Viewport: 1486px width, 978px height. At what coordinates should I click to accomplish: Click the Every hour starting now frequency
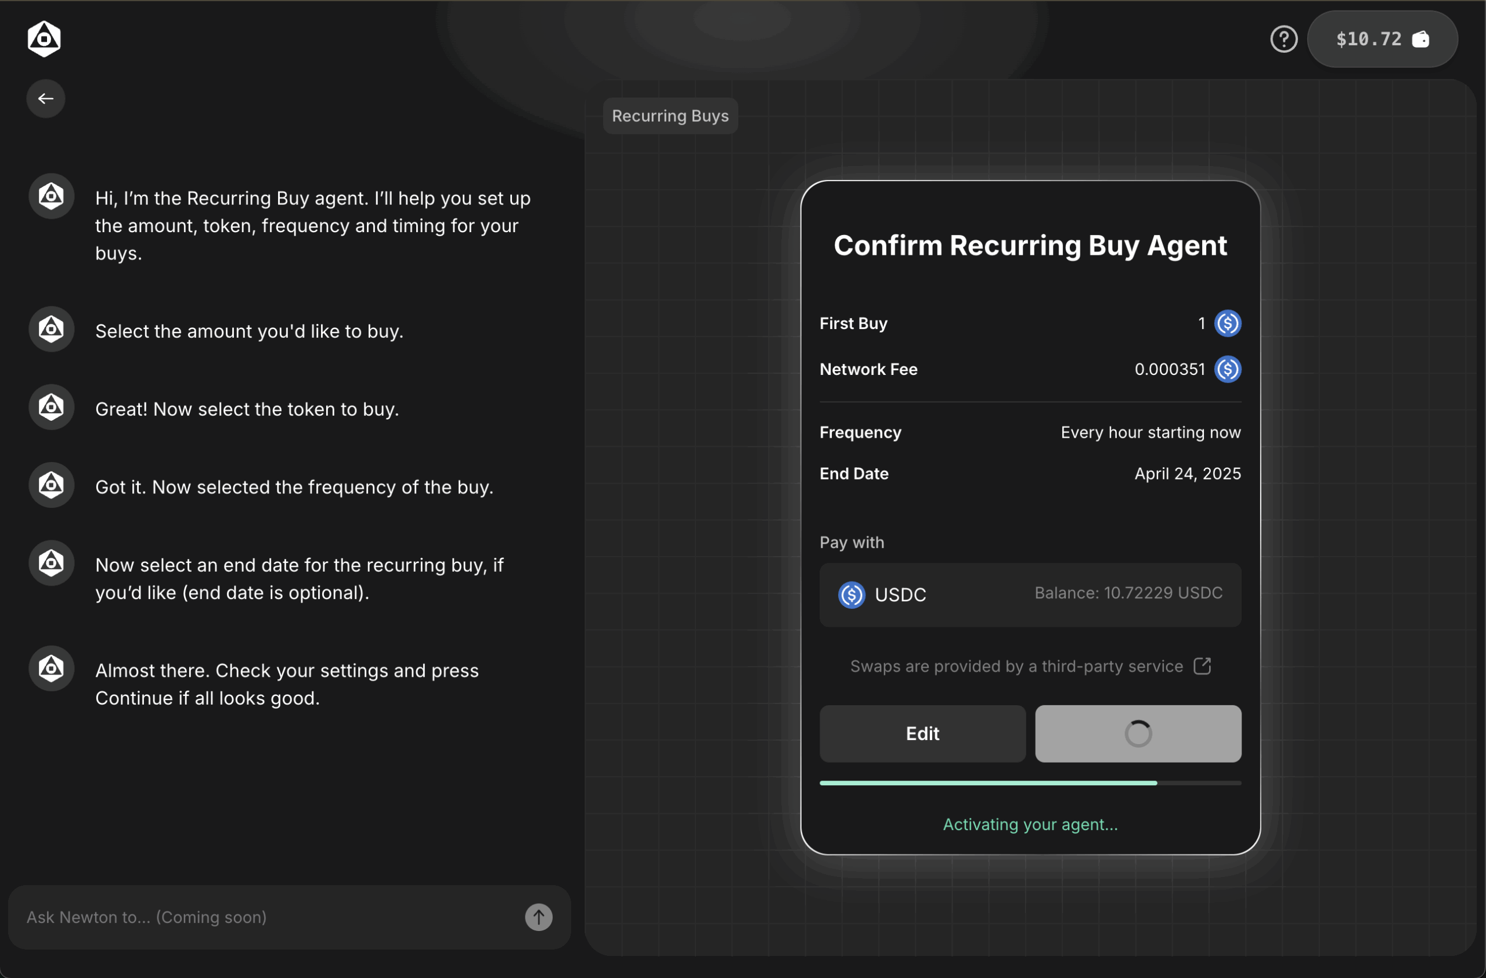1150,432
